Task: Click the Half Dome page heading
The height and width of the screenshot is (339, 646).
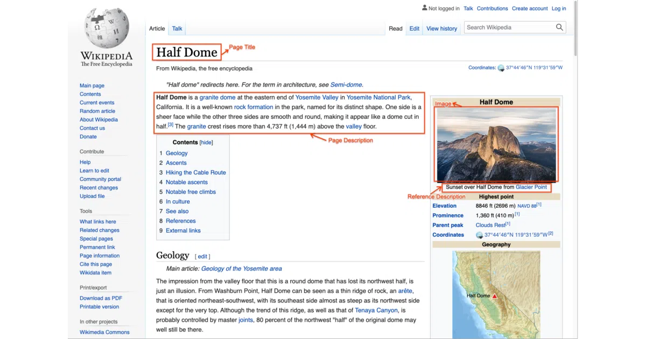Action: pyautogui.click(x=187, y=52)
